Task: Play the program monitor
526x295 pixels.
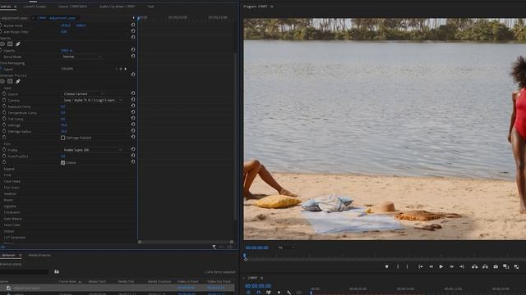Action: [x=441, y=266]
